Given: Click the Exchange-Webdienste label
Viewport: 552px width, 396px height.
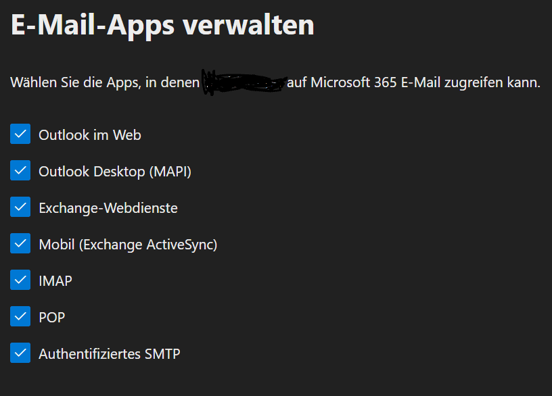Looking at the screenshot, I should click(108, 207).
